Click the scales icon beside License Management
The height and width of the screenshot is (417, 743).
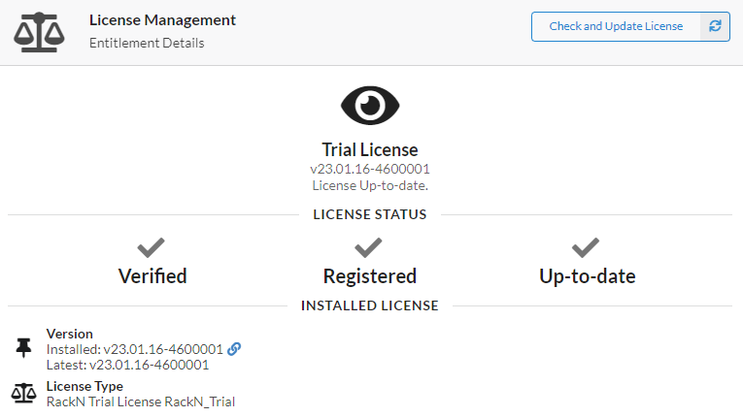[41, 32]
